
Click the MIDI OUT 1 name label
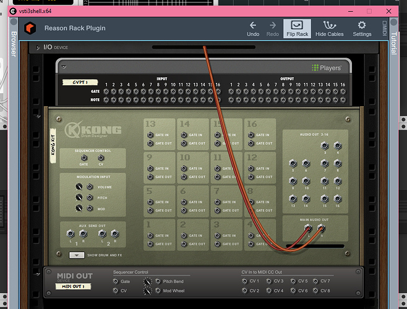[73, 286]
